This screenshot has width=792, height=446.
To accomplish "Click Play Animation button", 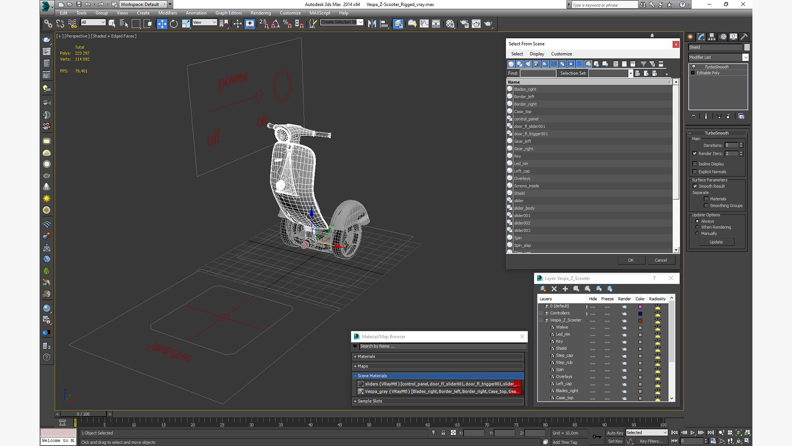I will [693, 433].
